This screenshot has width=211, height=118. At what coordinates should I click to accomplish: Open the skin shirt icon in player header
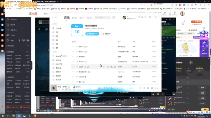click(139, 17)
